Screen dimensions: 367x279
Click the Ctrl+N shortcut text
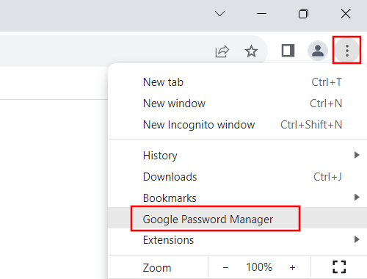326,104
